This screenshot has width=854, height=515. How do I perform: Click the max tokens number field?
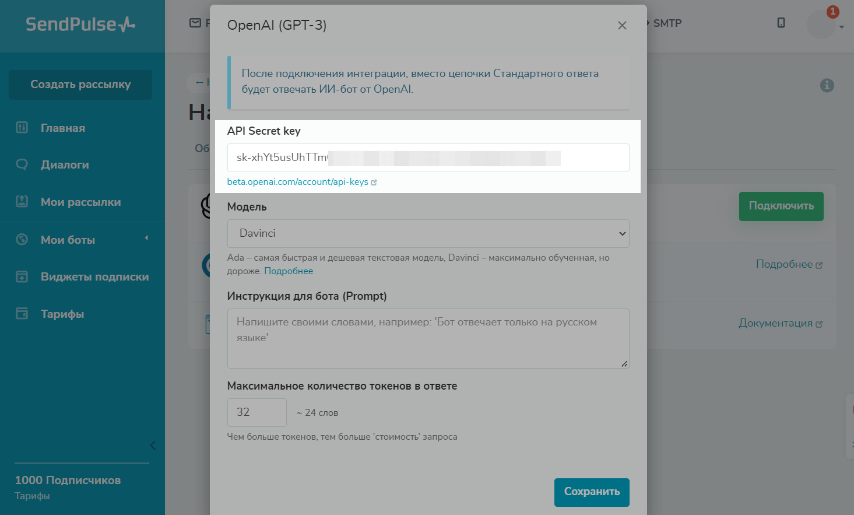coord(256,412)
